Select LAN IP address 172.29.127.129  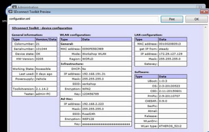170,54
